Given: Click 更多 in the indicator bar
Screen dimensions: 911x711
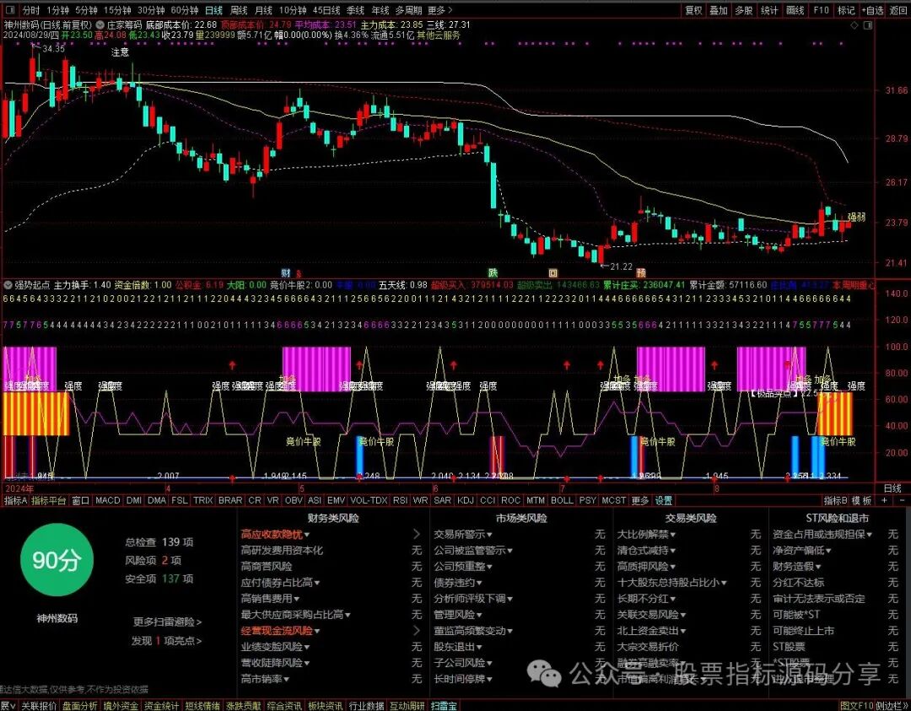Looking at the screenshot, I should point(640,500).
